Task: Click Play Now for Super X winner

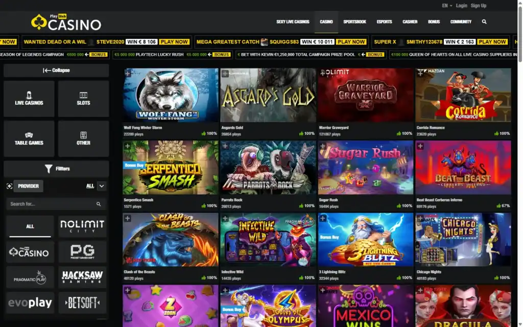Action: click(x=492, y=42)
